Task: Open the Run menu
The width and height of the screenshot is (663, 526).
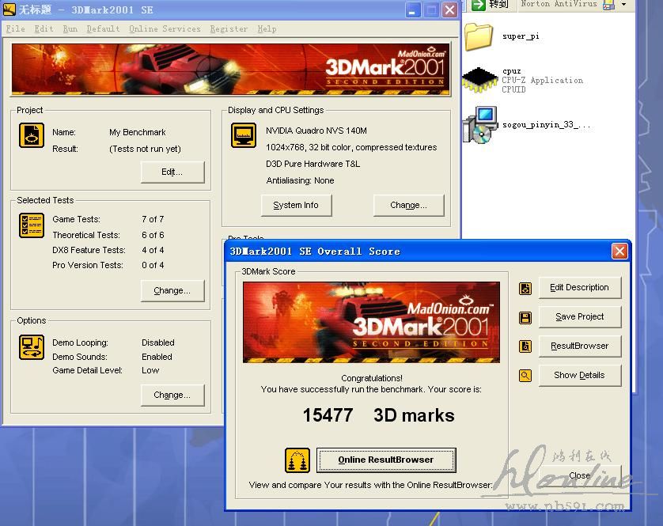Action: click(70, 28)
